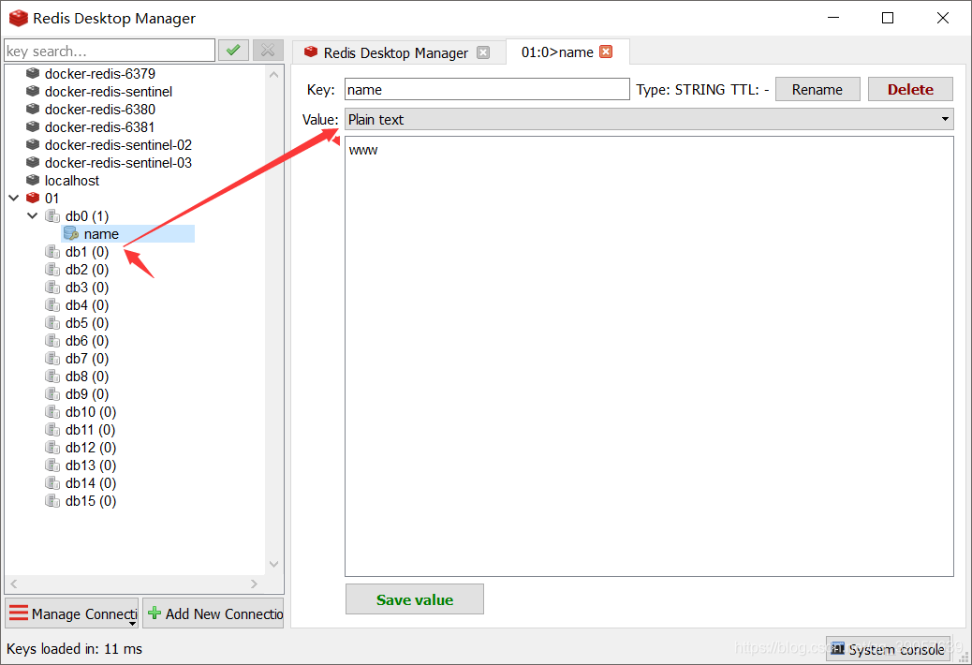Click the docker-redis-6379 connection icon
972x665 pixels.
(33, 73)
